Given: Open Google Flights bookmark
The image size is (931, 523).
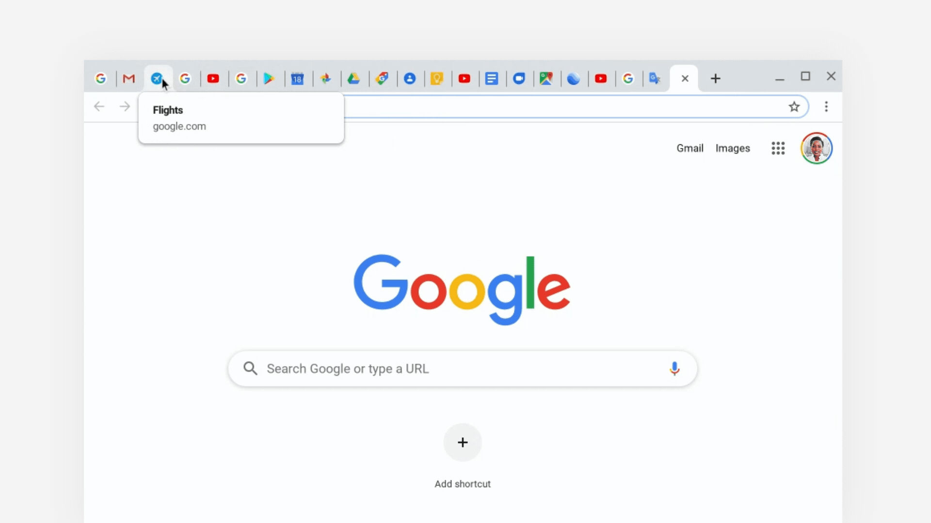Looking at the screenshot, I should point(157,78).
